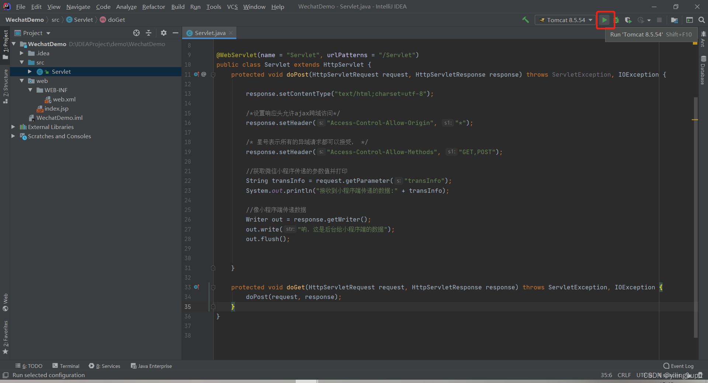This screenshot has height=383, width=708.
Task: Open the Tomcat 8.5.54 run configuration dropdown
Action: (x=565, y=20)
